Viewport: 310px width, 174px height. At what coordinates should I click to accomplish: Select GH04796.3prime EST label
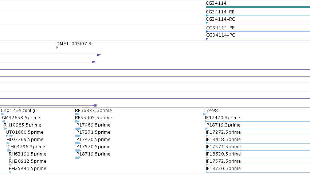coord(26,147)
